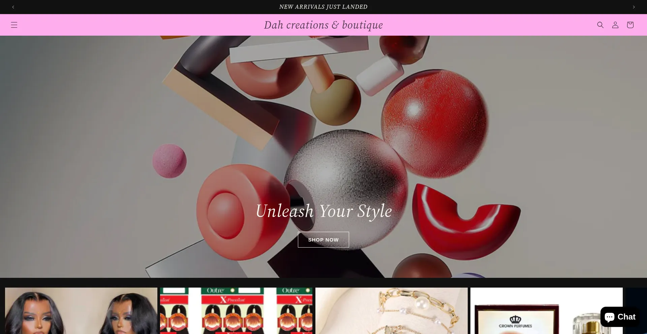The height and width of the screenshot is (334, 647).
Task: Click the Shop Now button
Action: pos(323,240)
